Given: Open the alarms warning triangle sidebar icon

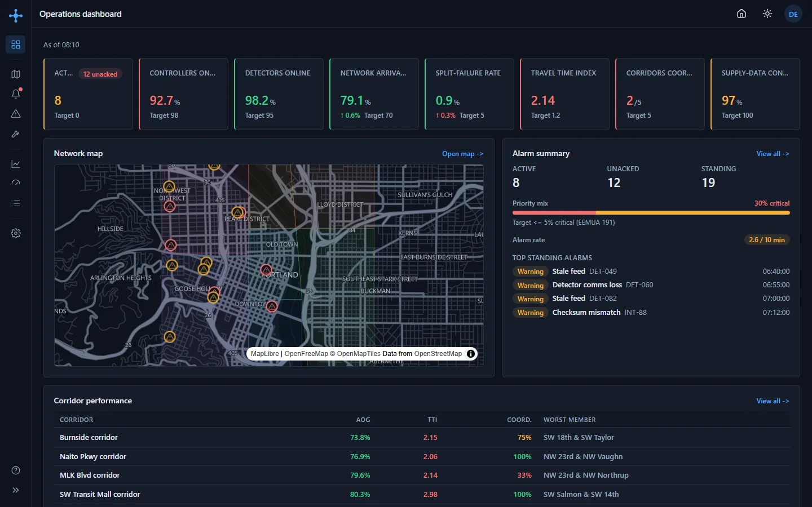Looking at the screenshot, I should (x=16, y=114).
